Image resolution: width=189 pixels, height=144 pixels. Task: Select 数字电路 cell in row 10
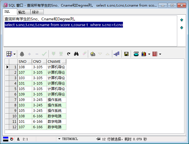[x=56, y=116]
